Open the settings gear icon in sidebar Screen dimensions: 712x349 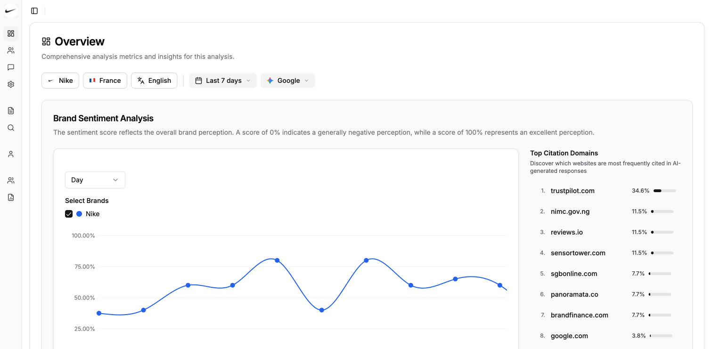[x=11, y=84]
